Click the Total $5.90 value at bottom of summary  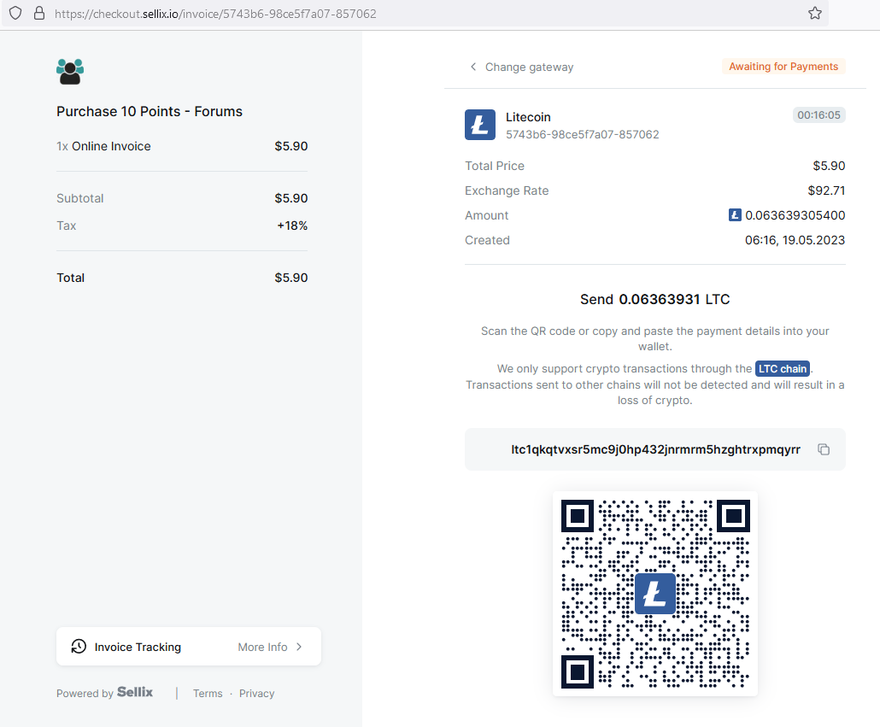pyautogui.click(x=290, y=278)
